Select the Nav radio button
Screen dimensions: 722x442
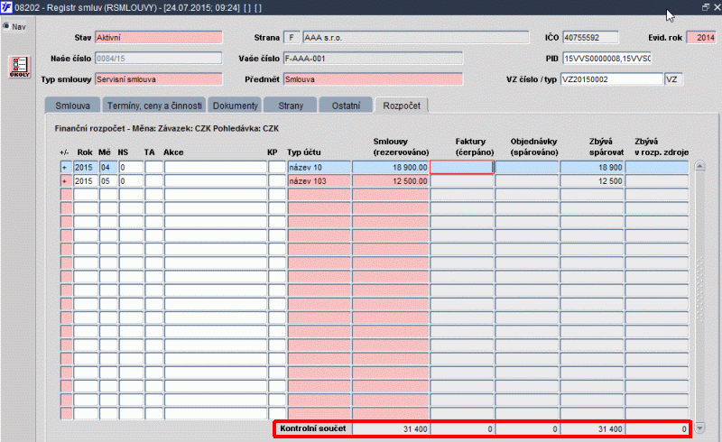[5, 26]
